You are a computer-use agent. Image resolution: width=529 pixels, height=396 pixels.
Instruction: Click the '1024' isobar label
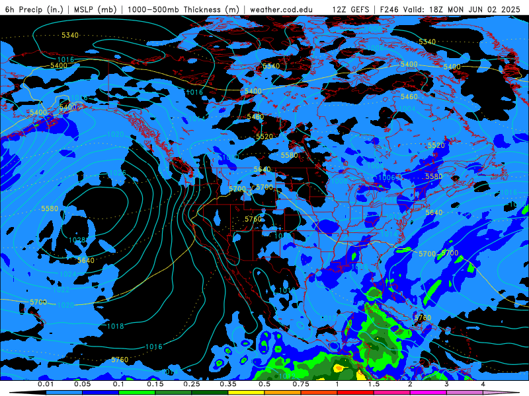(x=68, y=274)
